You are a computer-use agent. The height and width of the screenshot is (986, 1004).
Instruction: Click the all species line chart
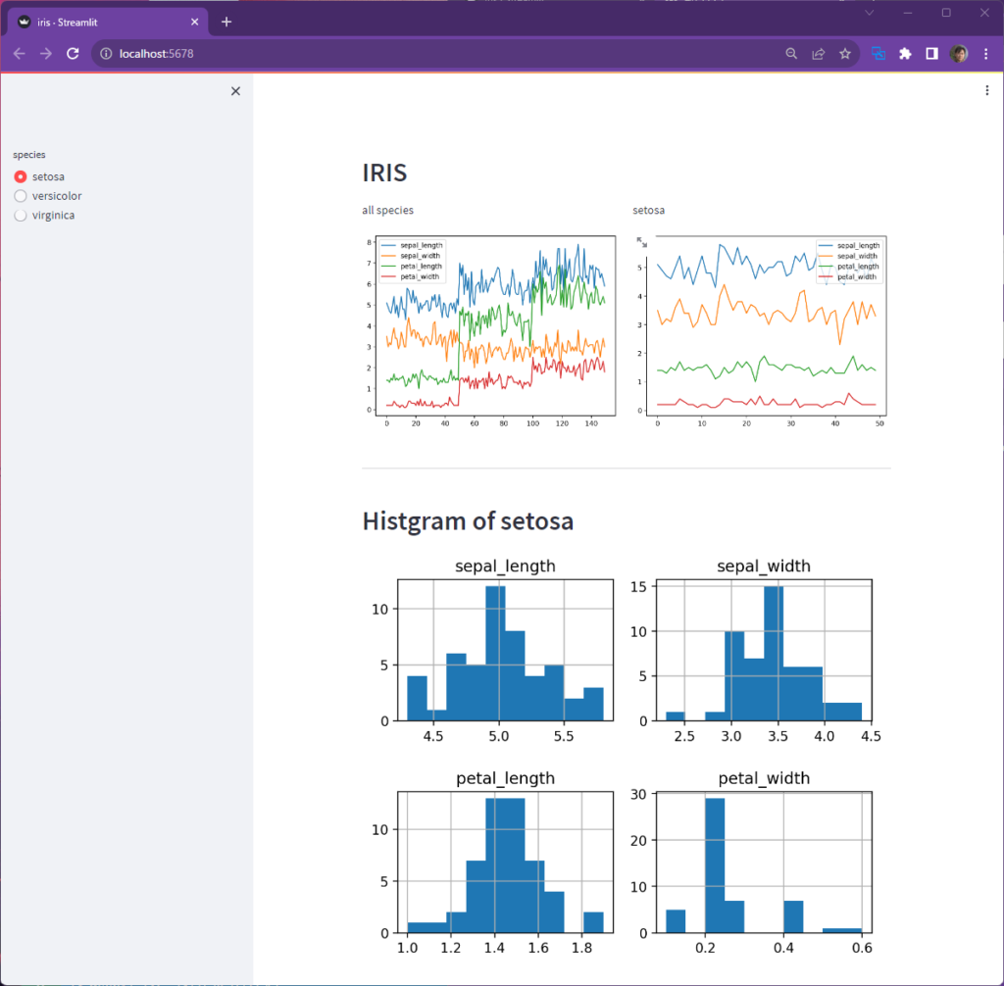tap(490, 331)
